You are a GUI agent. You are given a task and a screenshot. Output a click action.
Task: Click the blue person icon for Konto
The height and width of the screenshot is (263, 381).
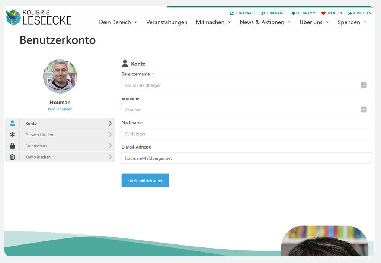[x=12, y=123]
